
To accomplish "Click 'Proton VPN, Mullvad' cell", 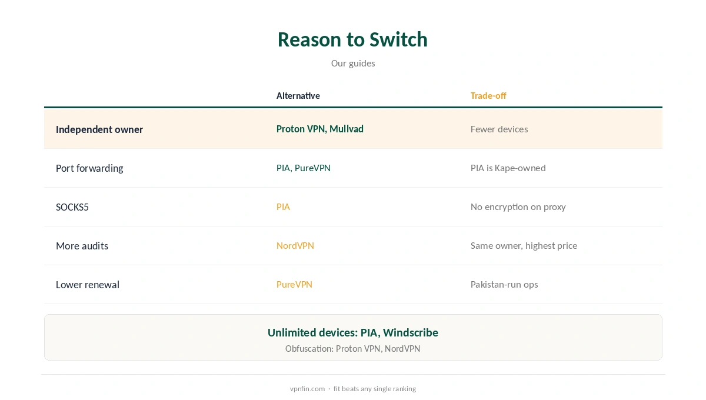I will (x=320, y=129).
